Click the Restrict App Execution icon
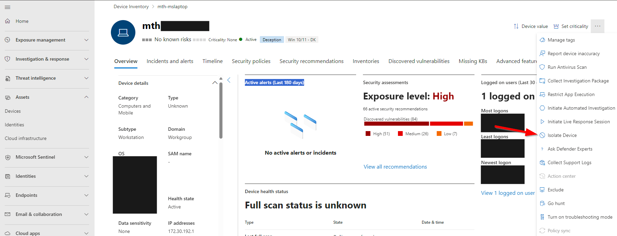This screenshot has width=617, height=236. coord(543,94)
